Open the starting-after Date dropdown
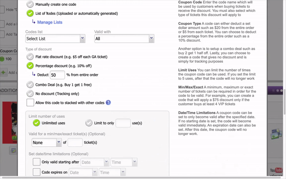 pos(95,162)
